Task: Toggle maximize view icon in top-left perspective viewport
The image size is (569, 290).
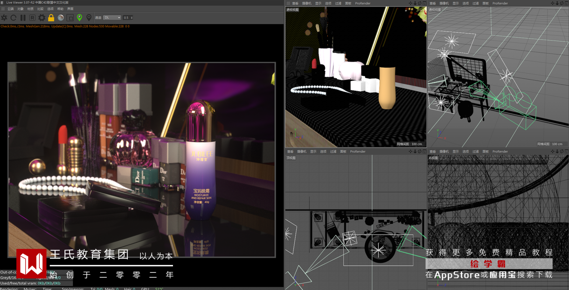Action: 424,3
